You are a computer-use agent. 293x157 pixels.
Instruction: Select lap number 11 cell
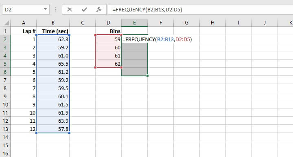(23, 121)
